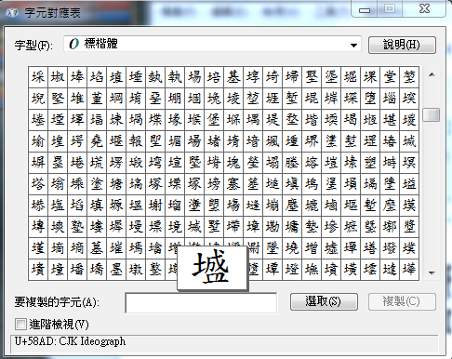Select the character 增 in the grid

[312, 248]
